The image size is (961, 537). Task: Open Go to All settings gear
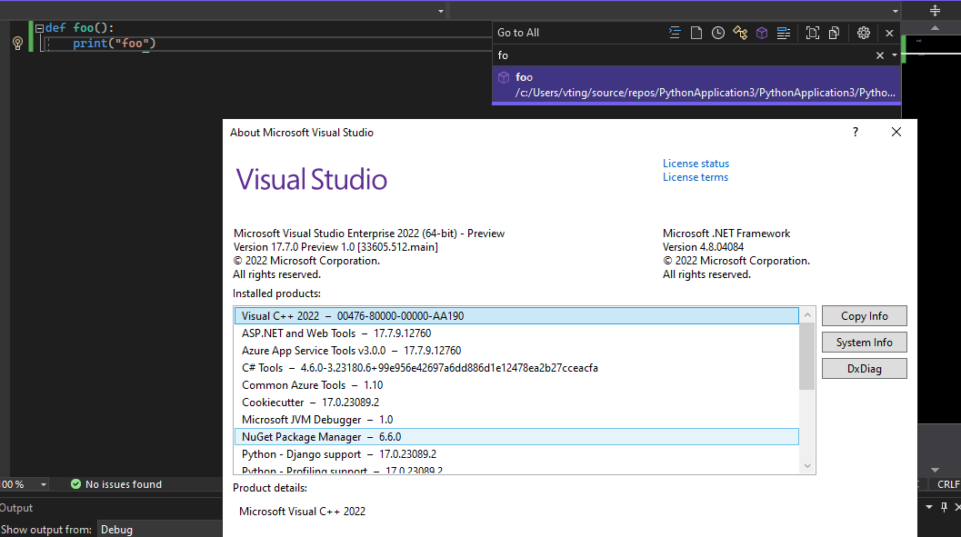click(x=864, y=32)
